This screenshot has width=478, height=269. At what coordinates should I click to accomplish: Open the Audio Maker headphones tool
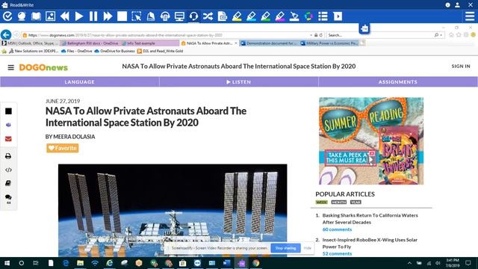(x=165, y=16)
